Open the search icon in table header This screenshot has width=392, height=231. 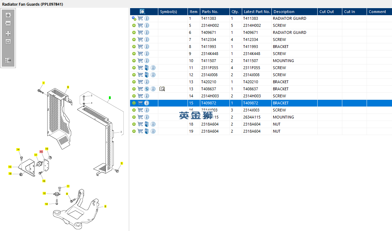(x=142, y=12)
